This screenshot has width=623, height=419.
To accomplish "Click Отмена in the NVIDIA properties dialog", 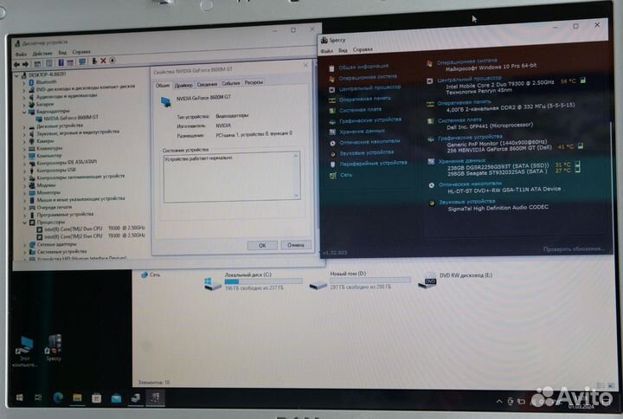I will click(x=296, y=245).
